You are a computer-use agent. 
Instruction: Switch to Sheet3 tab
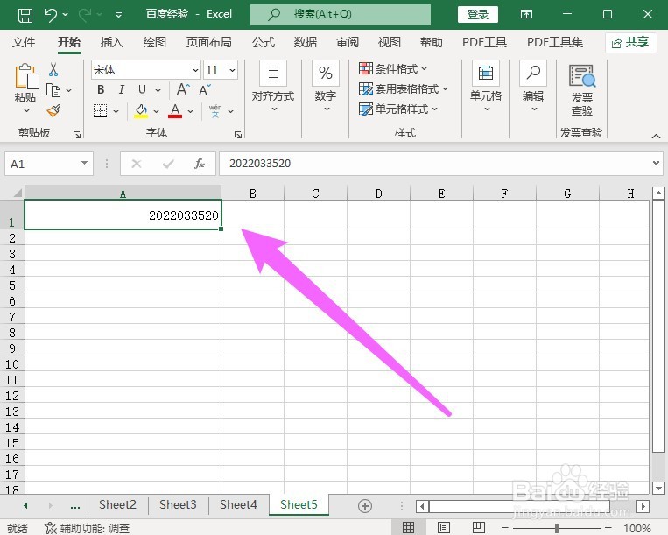[178, 504]
